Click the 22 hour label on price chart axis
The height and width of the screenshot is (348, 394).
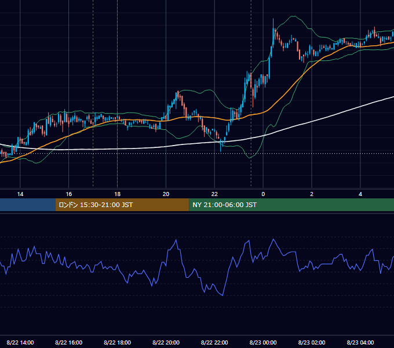[214, 194]
